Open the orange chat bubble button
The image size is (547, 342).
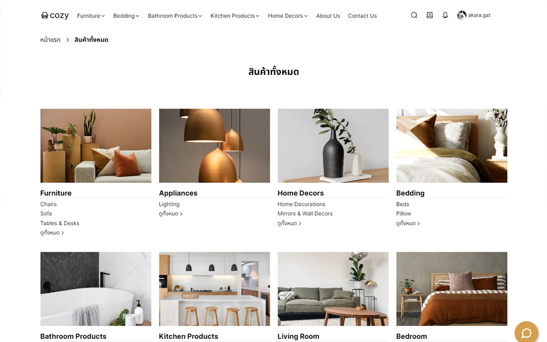point(526,333)
